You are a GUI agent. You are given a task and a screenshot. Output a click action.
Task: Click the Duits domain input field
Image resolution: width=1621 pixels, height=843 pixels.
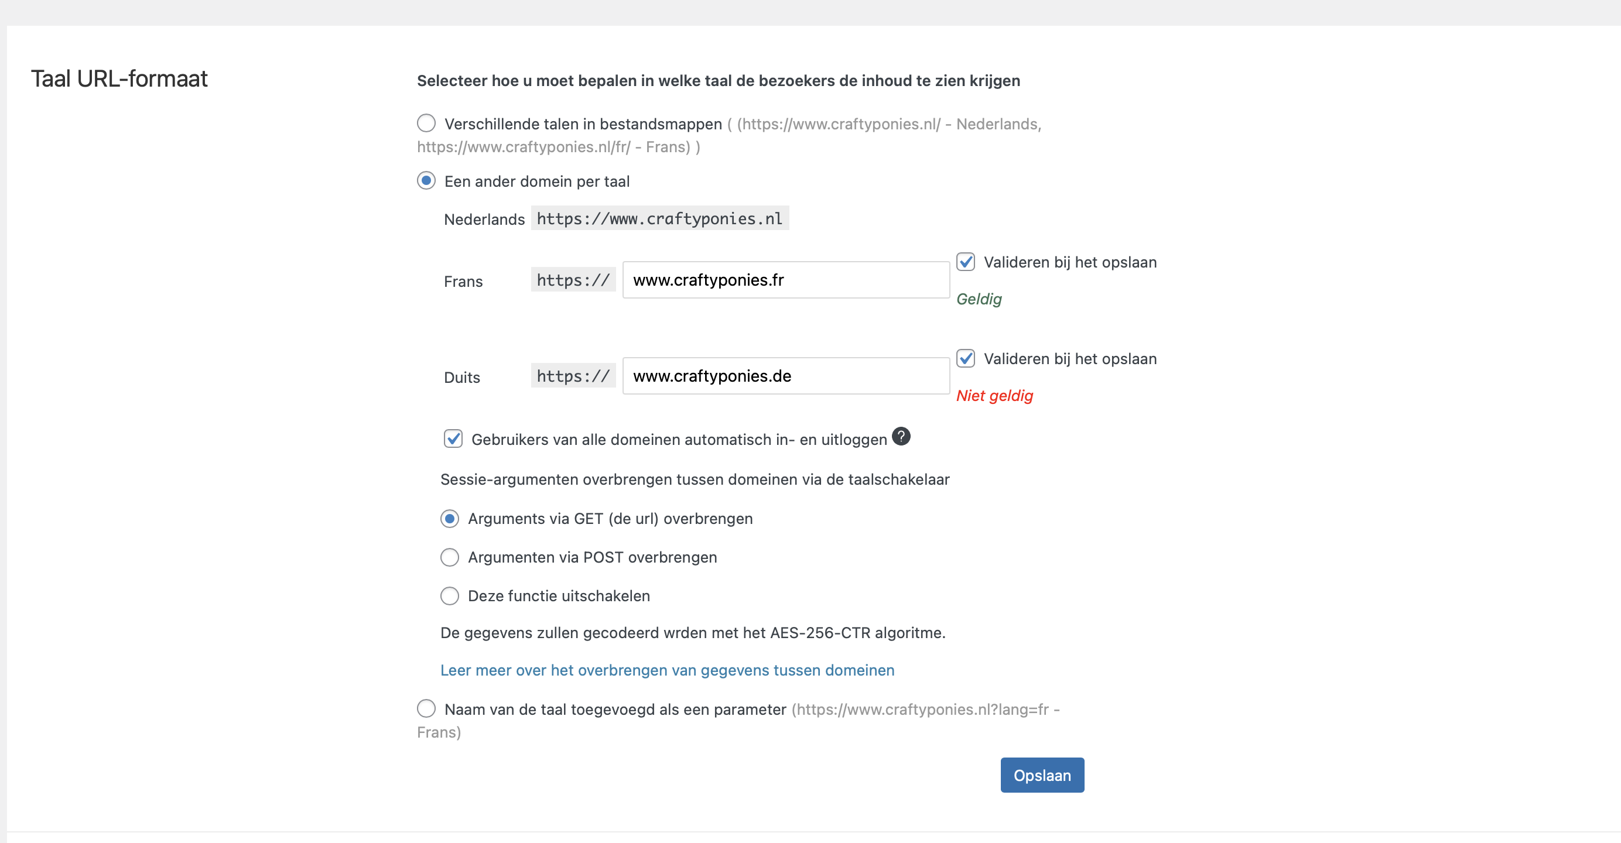tap(785, 376)
